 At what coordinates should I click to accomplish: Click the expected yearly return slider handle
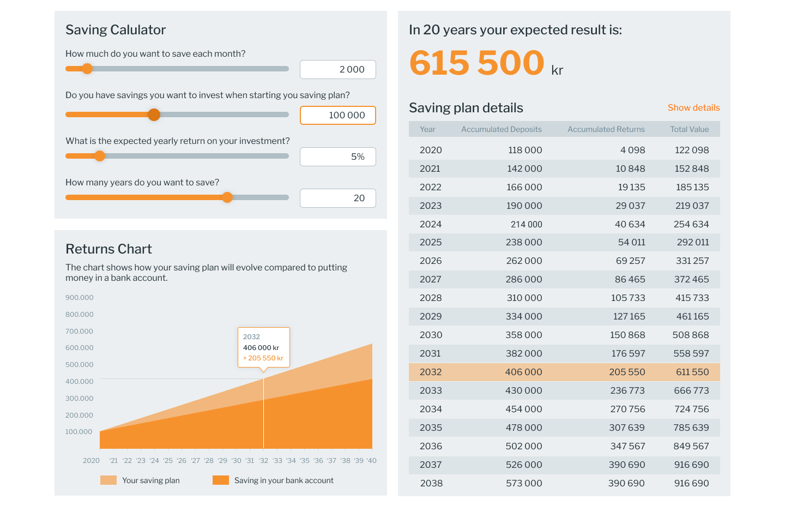coord(100,156)
